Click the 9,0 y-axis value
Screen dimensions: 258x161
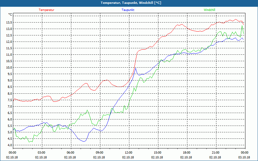[10, 80]
